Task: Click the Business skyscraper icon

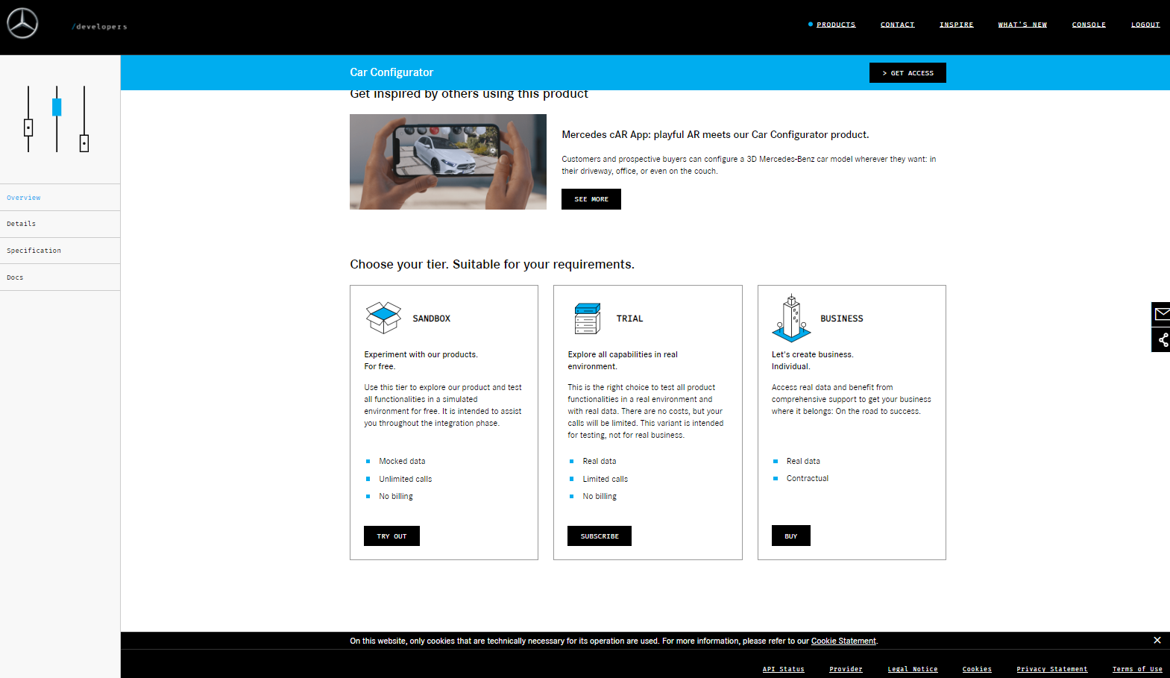Action: tap(791, 318)
